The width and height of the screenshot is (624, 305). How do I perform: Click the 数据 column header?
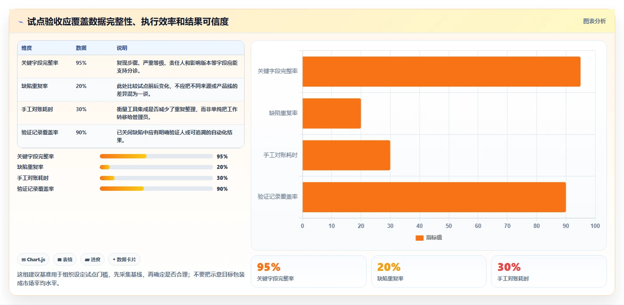pos(81,48)
